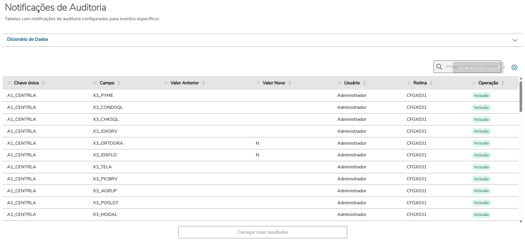Click the table vertical scrollbar thumb
Viewport: 525px width, 241px height.
point(521,97)
